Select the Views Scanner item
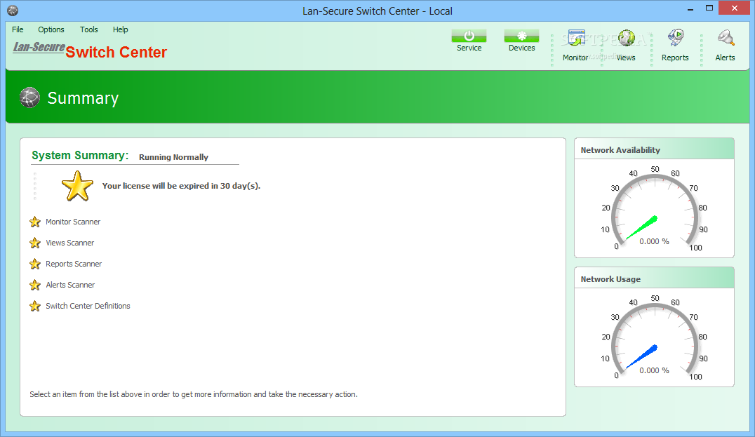The image size is (755, 437). (x=70, y=243)
